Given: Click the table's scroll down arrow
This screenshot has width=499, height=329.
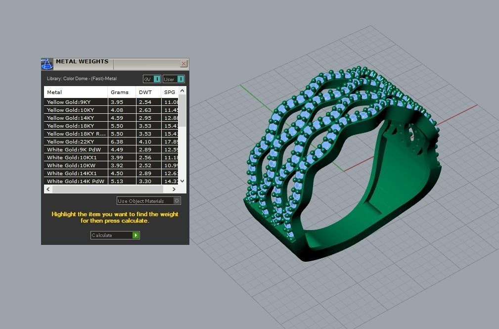Looking at the screenshot, I should click(182, 181).
